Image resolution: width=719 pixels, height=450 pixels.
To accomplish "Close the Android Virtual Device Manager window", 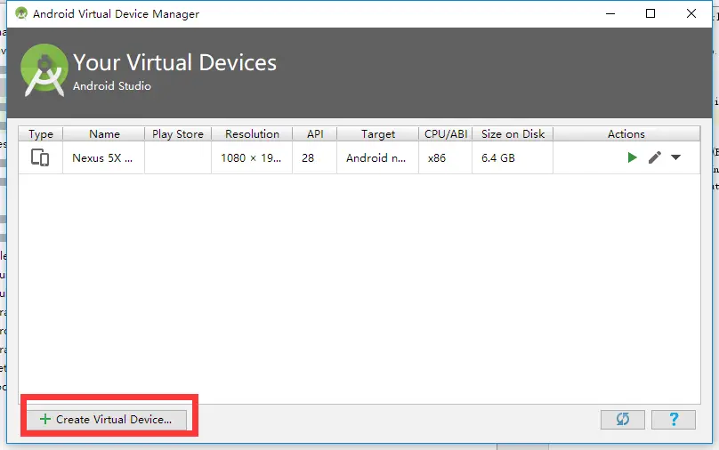I will coord(691,13).
